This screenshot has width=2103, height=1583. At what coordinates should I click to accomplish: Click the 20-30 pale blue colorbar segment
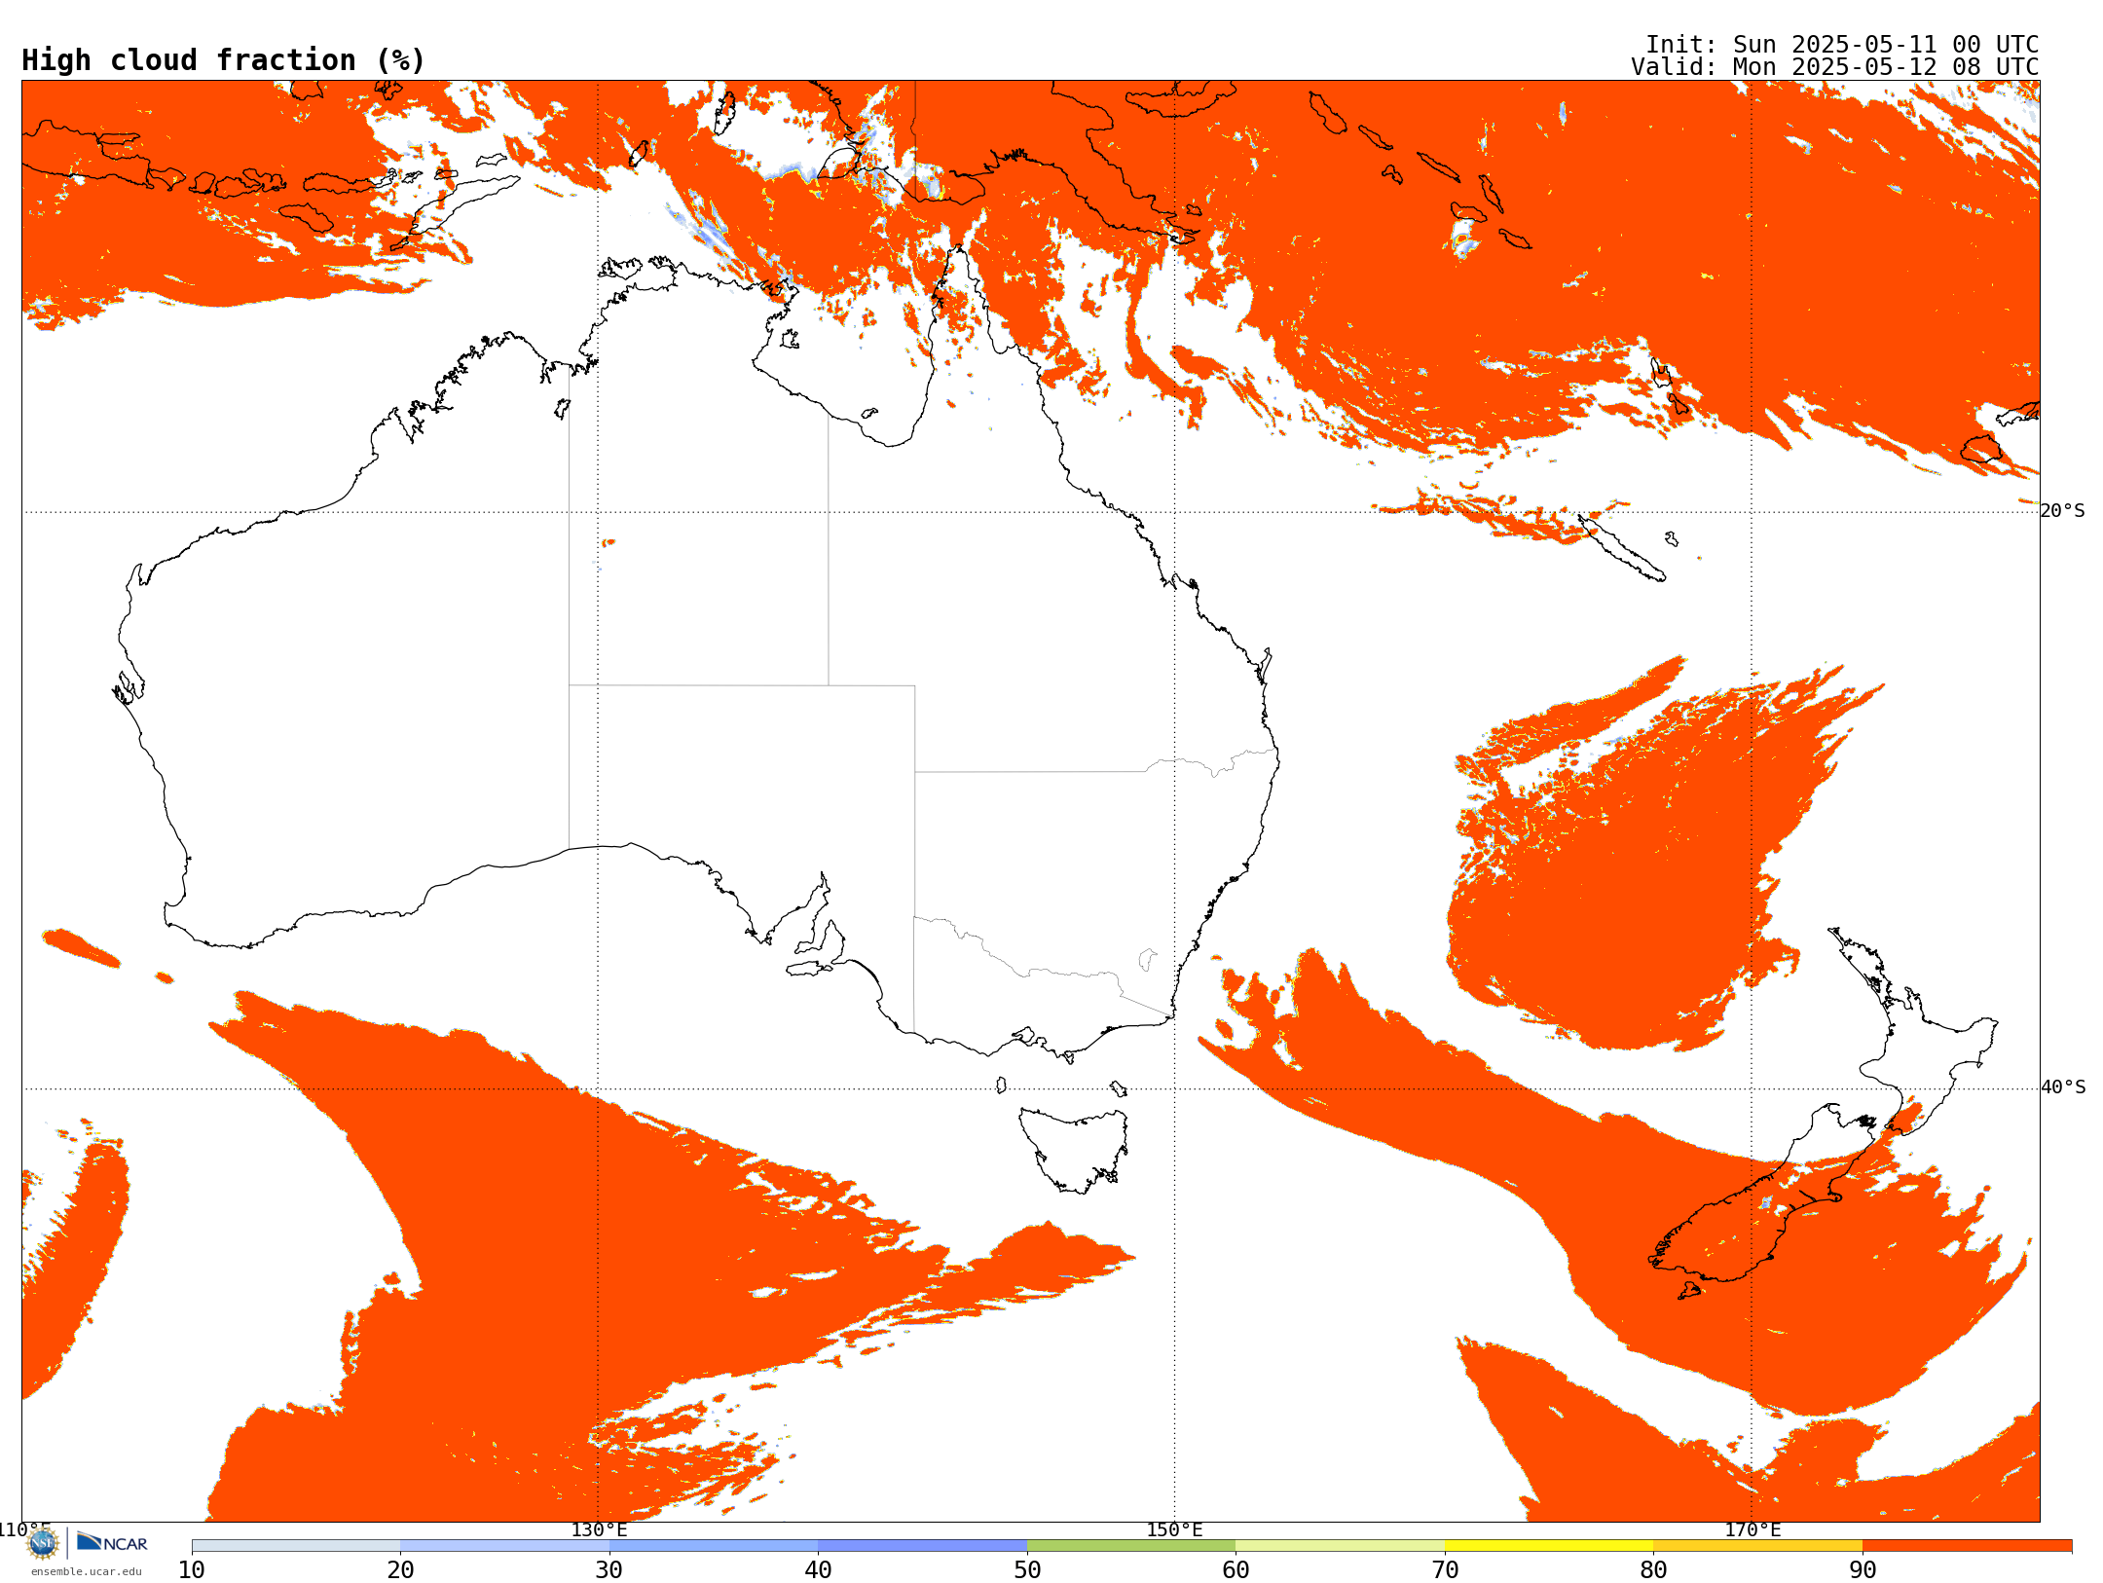504,1546
